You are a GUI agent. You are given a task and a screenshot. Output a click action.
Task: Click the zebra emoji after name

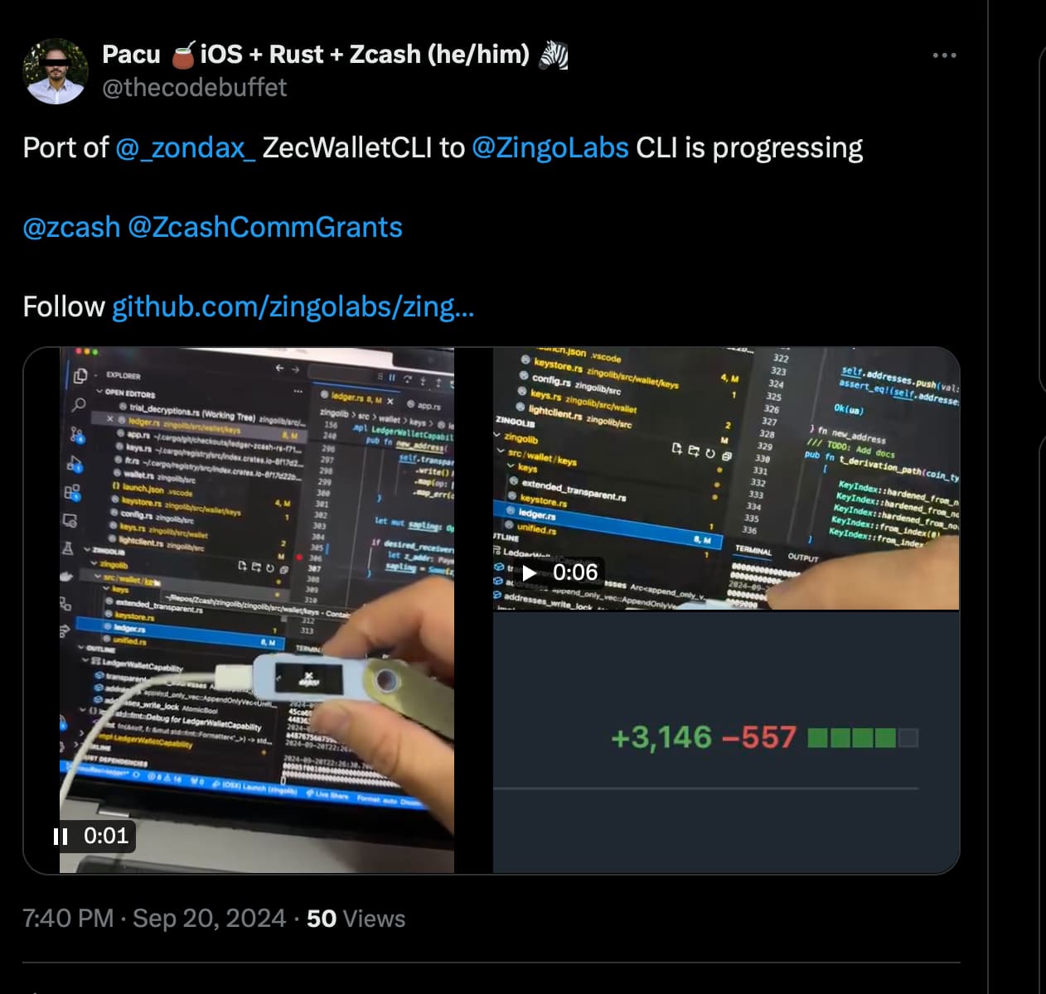pyautogui.click(x=554, y=55)
